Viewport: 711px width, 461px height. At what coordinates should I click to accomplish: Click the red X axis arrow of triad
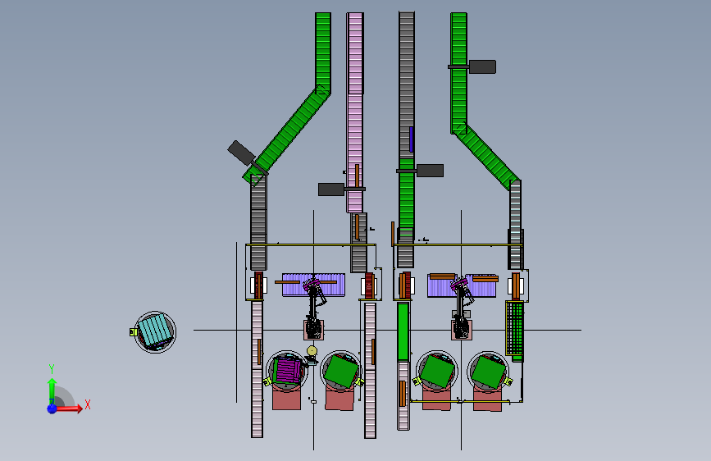point(71,409)
